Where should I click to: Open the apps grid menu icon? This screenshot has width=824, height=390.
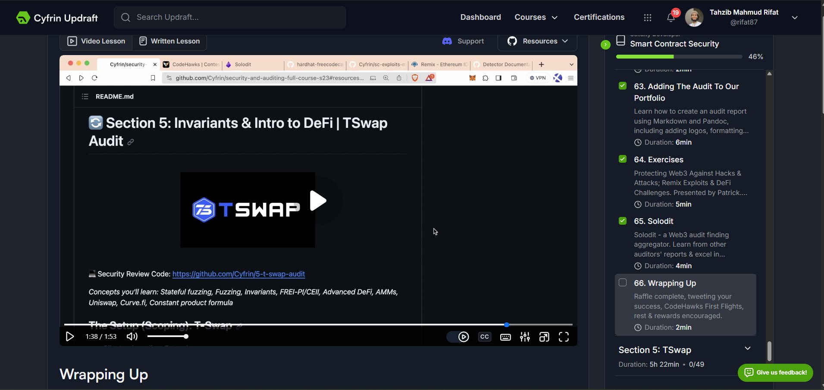click(647, 18)
